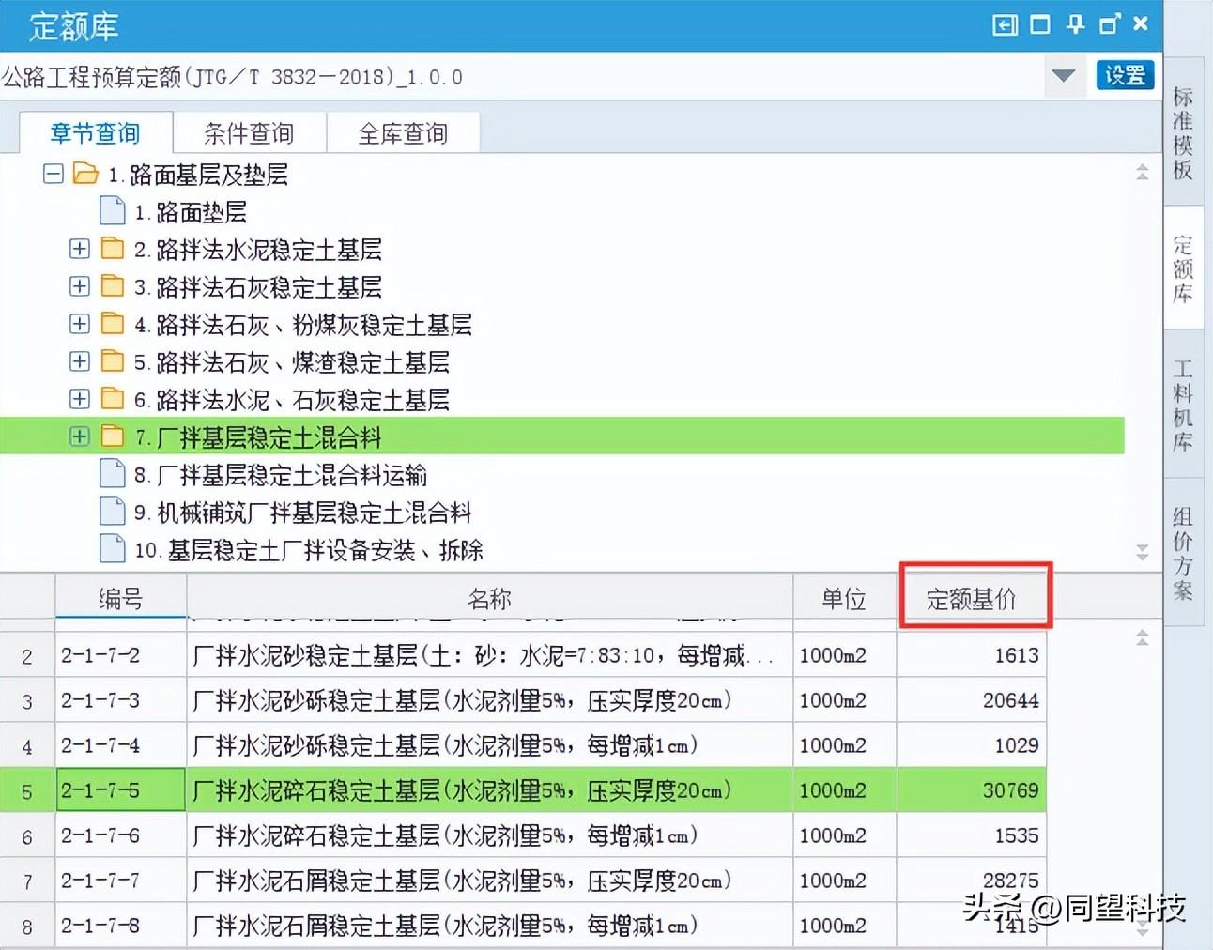Click folder icon of 3.路拌法石灰稳定土基层
This screenshot has width=1213, height=950.
coord(113,285)
